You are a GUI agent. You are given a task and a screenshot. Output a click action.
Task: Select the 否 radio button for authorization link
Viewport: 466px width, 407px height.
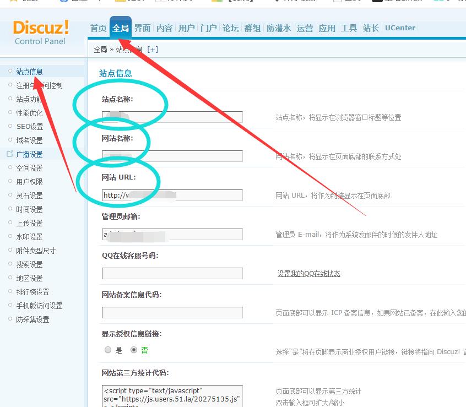tap(134, 350)
